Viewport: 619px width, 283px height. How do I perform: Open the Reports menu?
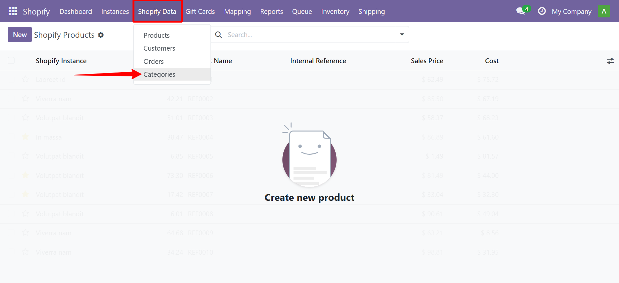point(271,11)
